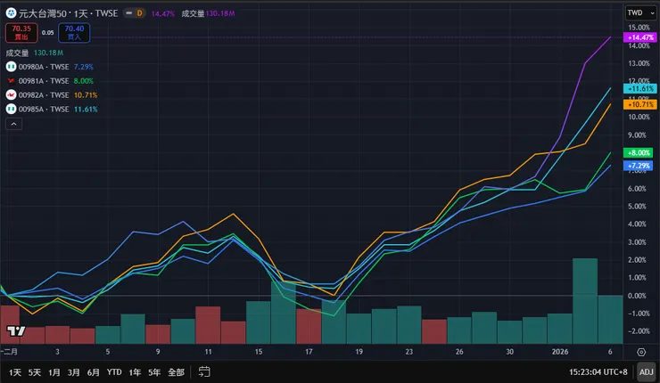This screenshot has height=383, width=660.
Task: Collapse the indicator legend chevron
Action: [x=13, y=124]
